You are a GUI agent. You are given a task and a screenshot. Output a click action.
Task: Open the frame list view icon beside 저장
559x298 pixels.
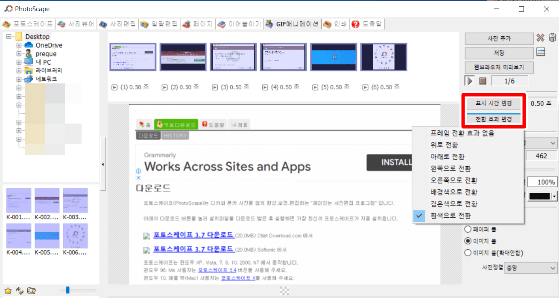pyautogui.click(x=541, y=52)
